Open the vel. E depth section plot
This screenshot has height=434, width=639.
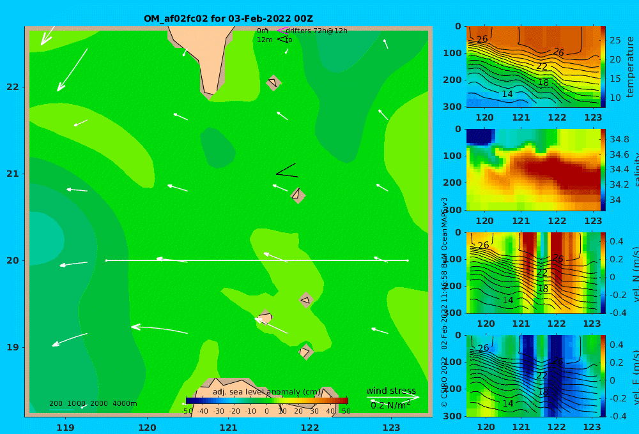533,376
